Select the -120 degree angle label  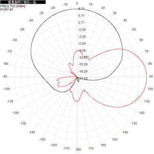point(15,113)
